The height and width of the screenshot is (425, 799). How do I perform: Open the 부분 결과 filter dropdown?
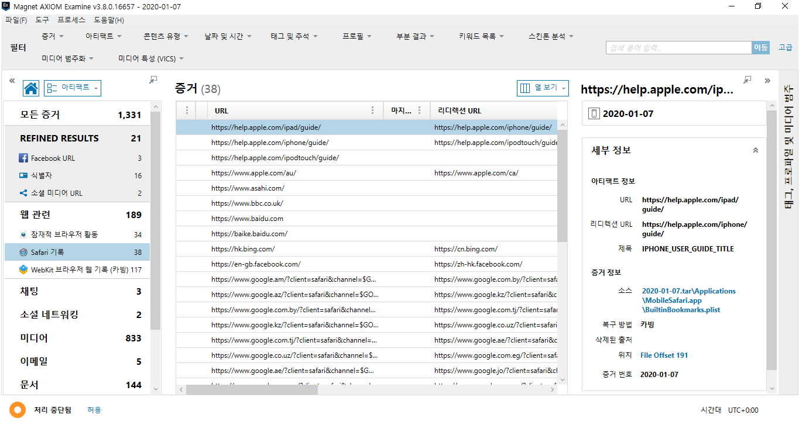click(x=415, y=36)
